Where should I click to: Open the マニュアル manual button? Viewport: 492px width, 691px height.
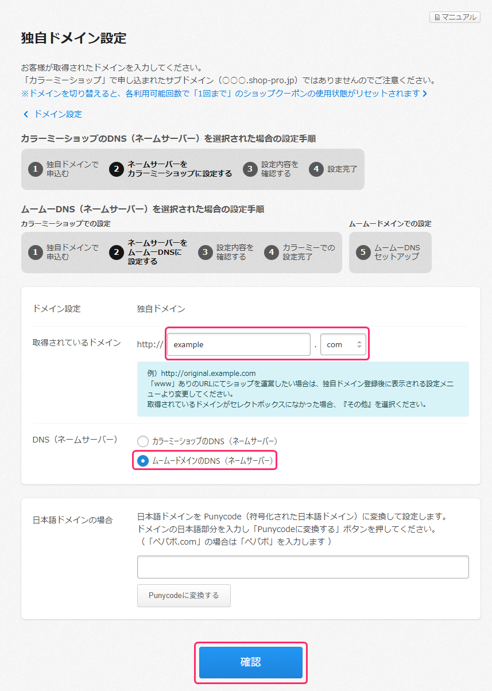[x=455, y=17]
